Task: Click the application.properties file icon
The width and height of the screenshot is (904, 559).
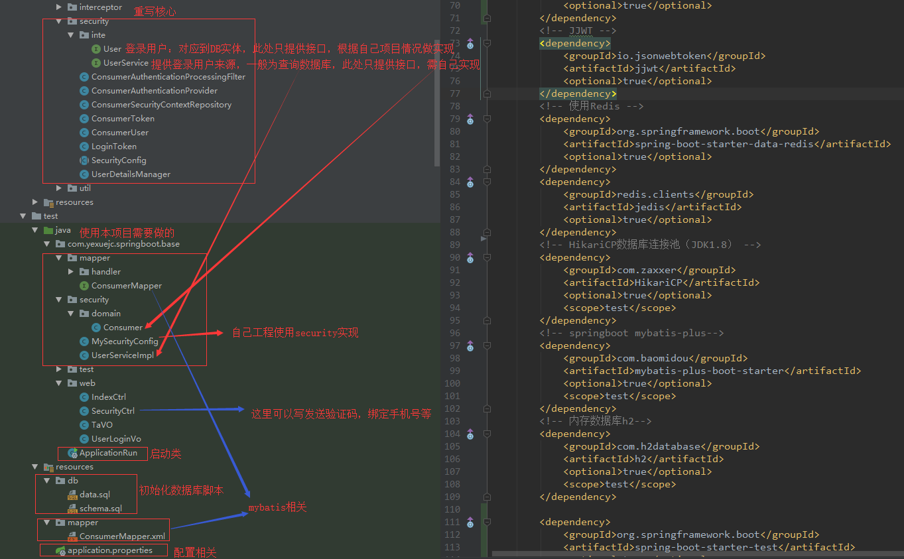Action: pyautogui.click(x=60, y=550)
